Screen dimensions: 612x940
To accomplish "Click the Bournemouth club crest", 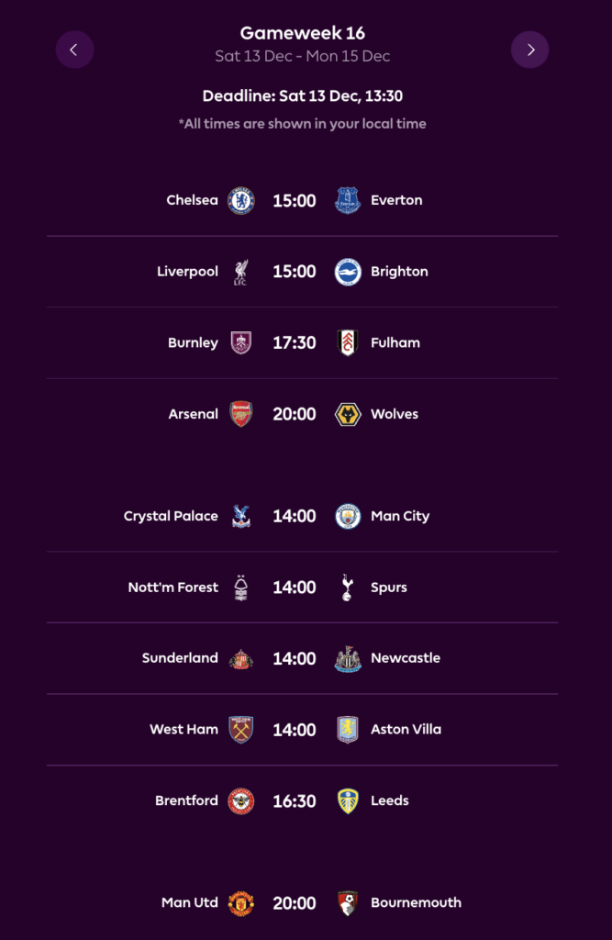I will pos(348,902).
